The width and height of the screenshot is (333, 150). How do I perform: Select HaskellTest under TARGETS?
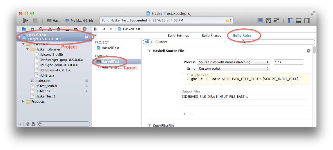pos(117,62)
